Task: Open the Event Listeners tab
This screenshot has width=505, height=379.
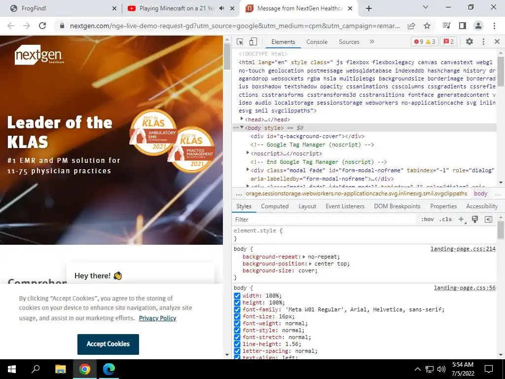Action: [x=345, y=206]
